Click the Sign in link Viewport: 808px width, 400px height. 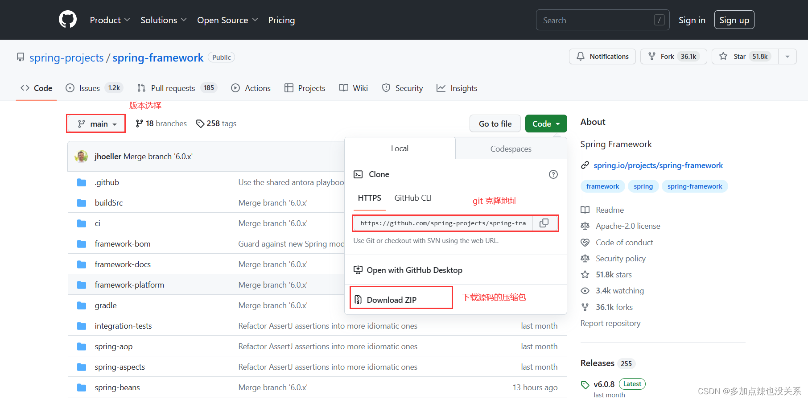click(x=692, y=20)
